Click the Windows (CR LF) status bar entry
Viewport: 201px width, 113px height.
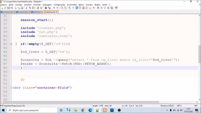(x=167, y=106)
